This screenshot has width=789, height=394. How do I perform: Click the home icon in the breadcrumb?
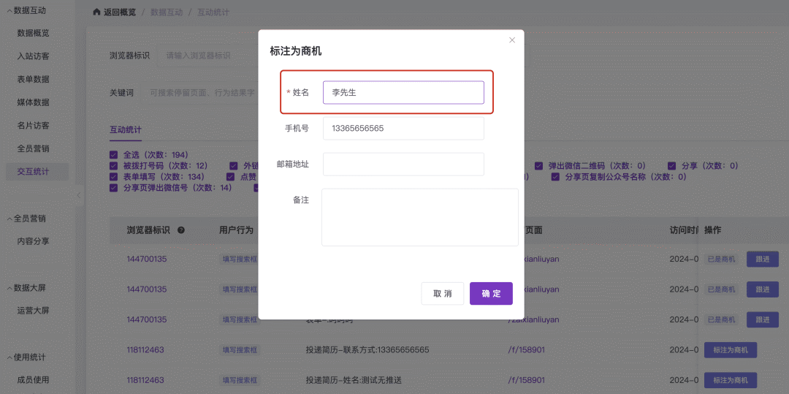coord(96,12)
